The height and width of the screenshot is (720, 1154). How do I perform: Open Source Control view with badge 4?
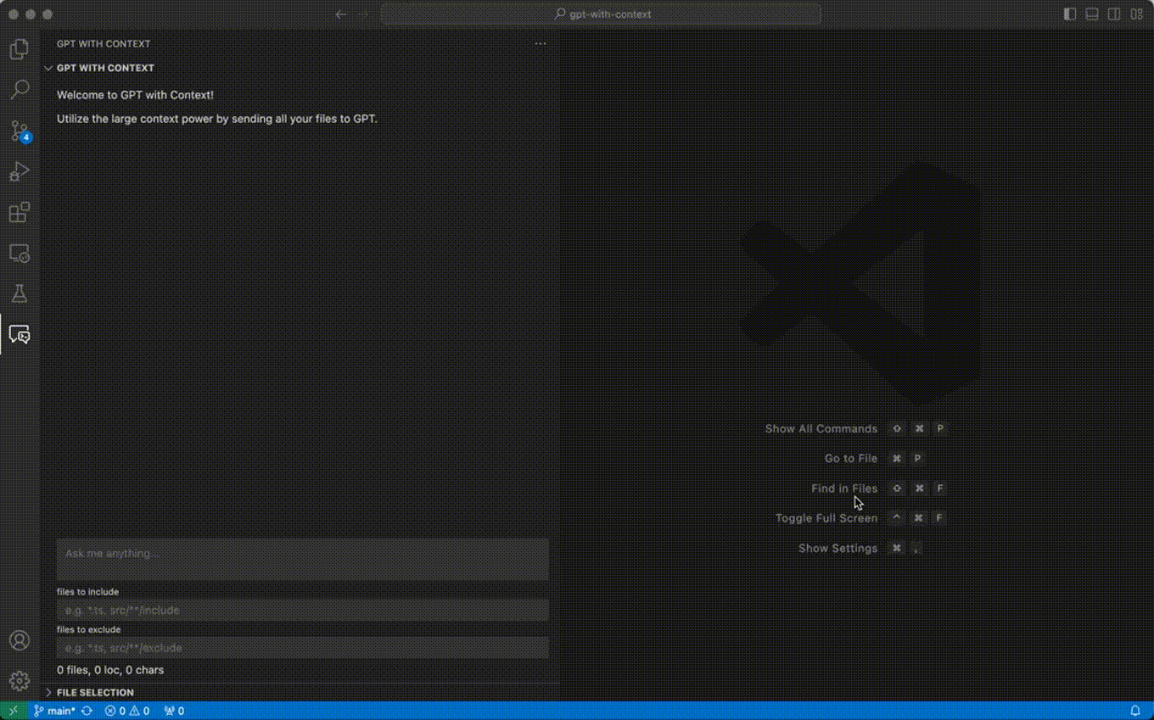pos(20,131)
